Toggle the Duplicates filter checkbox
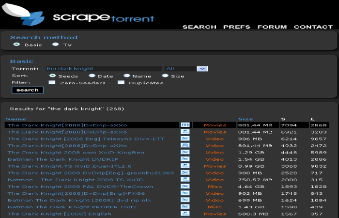This screenshot has width=339, height=218. pyautogui.click(x=121, y=82)
